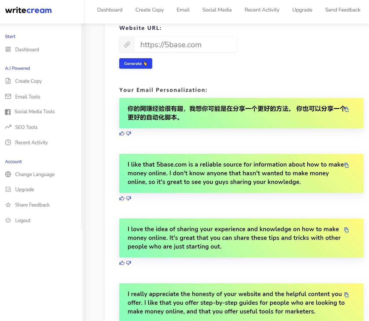
Task: Go to SEO Tools in sidebar
Action: pos(26,127)
